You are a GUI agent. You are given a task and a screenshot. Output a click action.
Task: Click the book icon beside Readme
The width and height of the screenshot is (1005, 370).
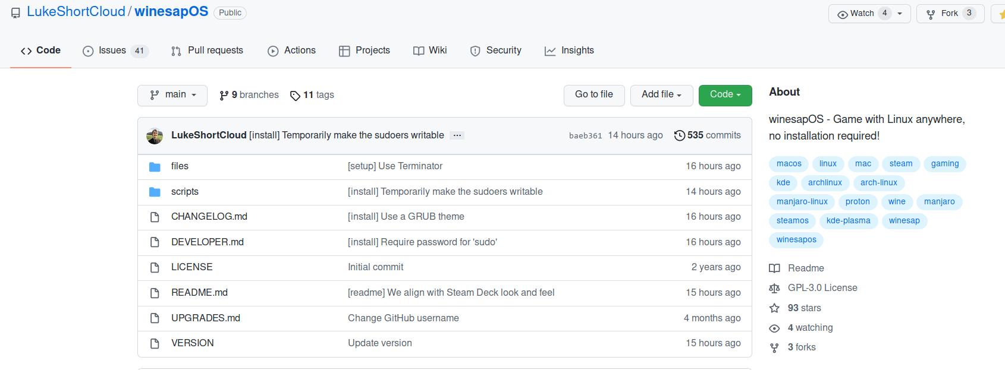click(774, 268)
